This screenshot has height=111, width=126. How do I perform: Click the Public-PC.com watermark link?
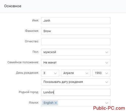point(109,108)
